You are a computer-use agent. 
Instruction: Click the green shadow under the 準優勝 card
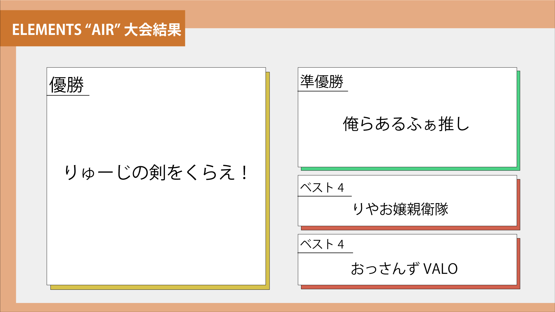[x=410, y=169]
